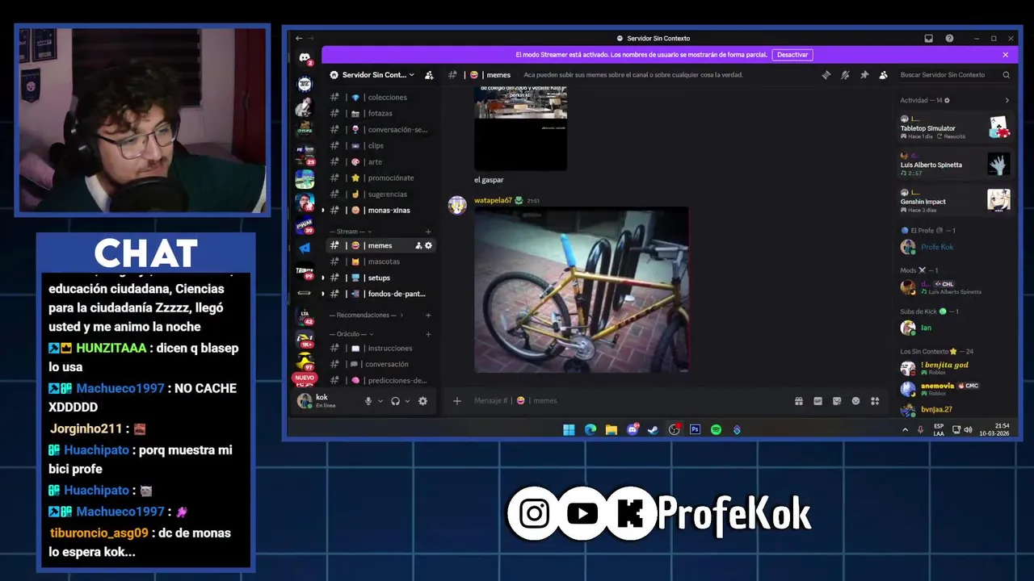1034x581 pixels.
Task: Open Genshin Impact activity card
Action: pos(955,201)
